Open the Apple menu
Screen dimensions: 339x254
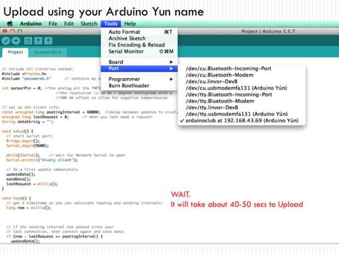[x=10, y=23]
